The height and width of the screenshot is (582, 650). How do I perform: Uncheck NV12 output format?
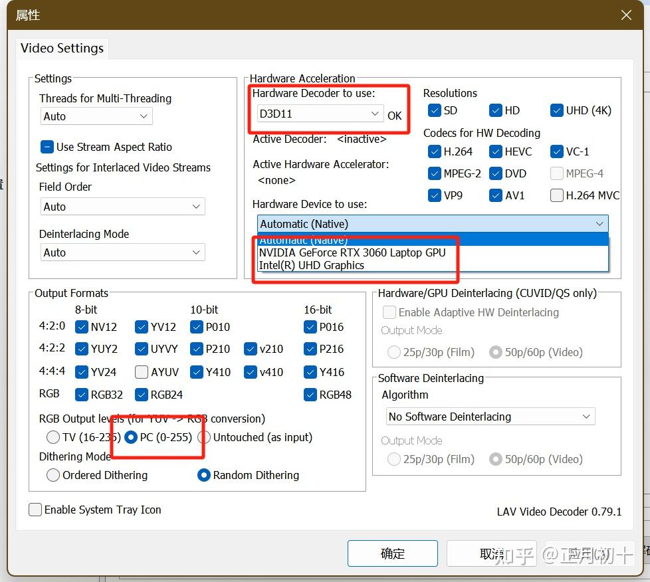tap(82, 327)
